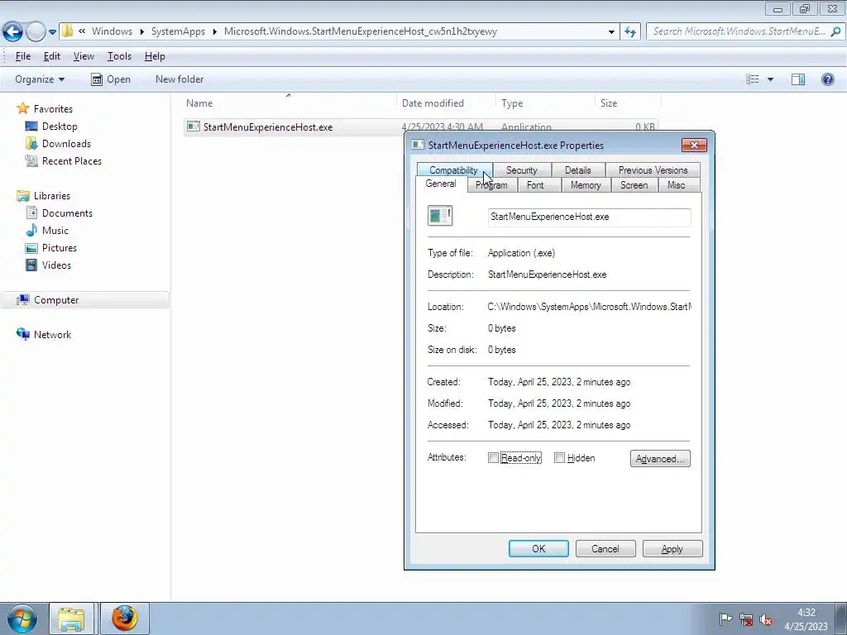Screen dimensions: 847x635
Task: Switch to the Security tab
Action: pyautogui.click(x=522, y=170)
